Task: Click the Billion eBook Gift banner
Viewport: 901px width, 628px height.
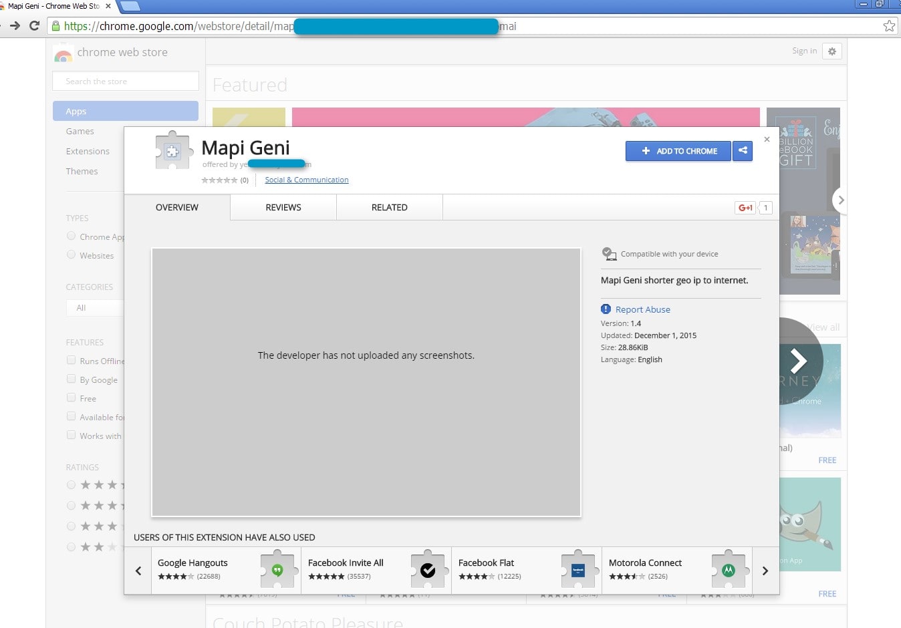Action: (x=803, y=200)
